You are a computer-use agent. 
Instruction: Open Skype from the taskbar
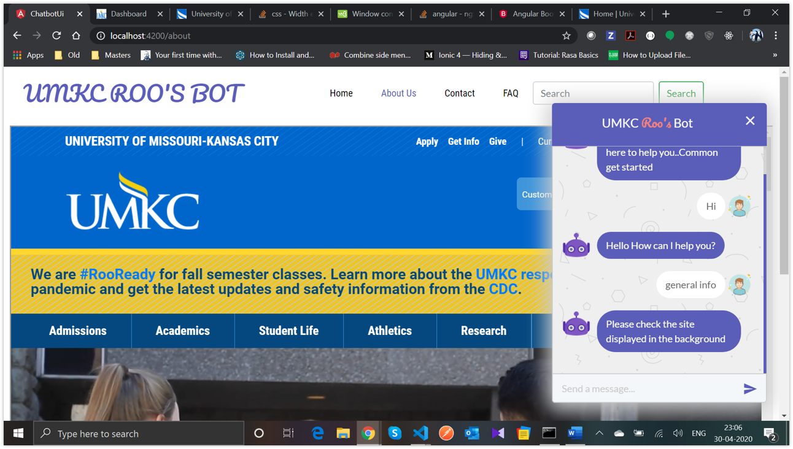(395, 434)
